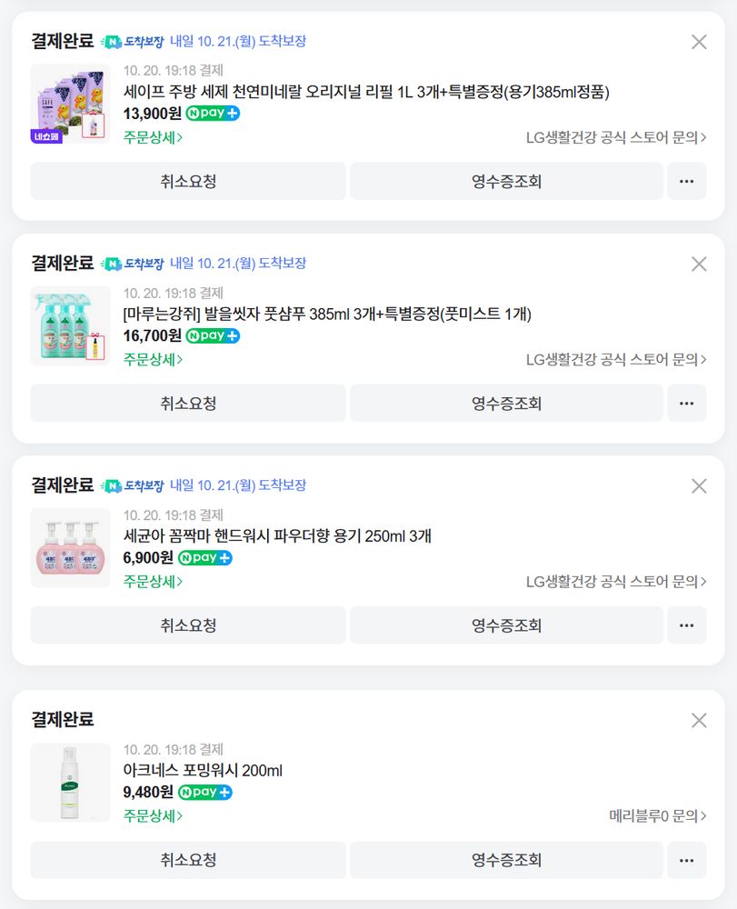Open more options for 풋샴푸 order
The width and height of the screenshot is (737, 909).
pos(686,403)
